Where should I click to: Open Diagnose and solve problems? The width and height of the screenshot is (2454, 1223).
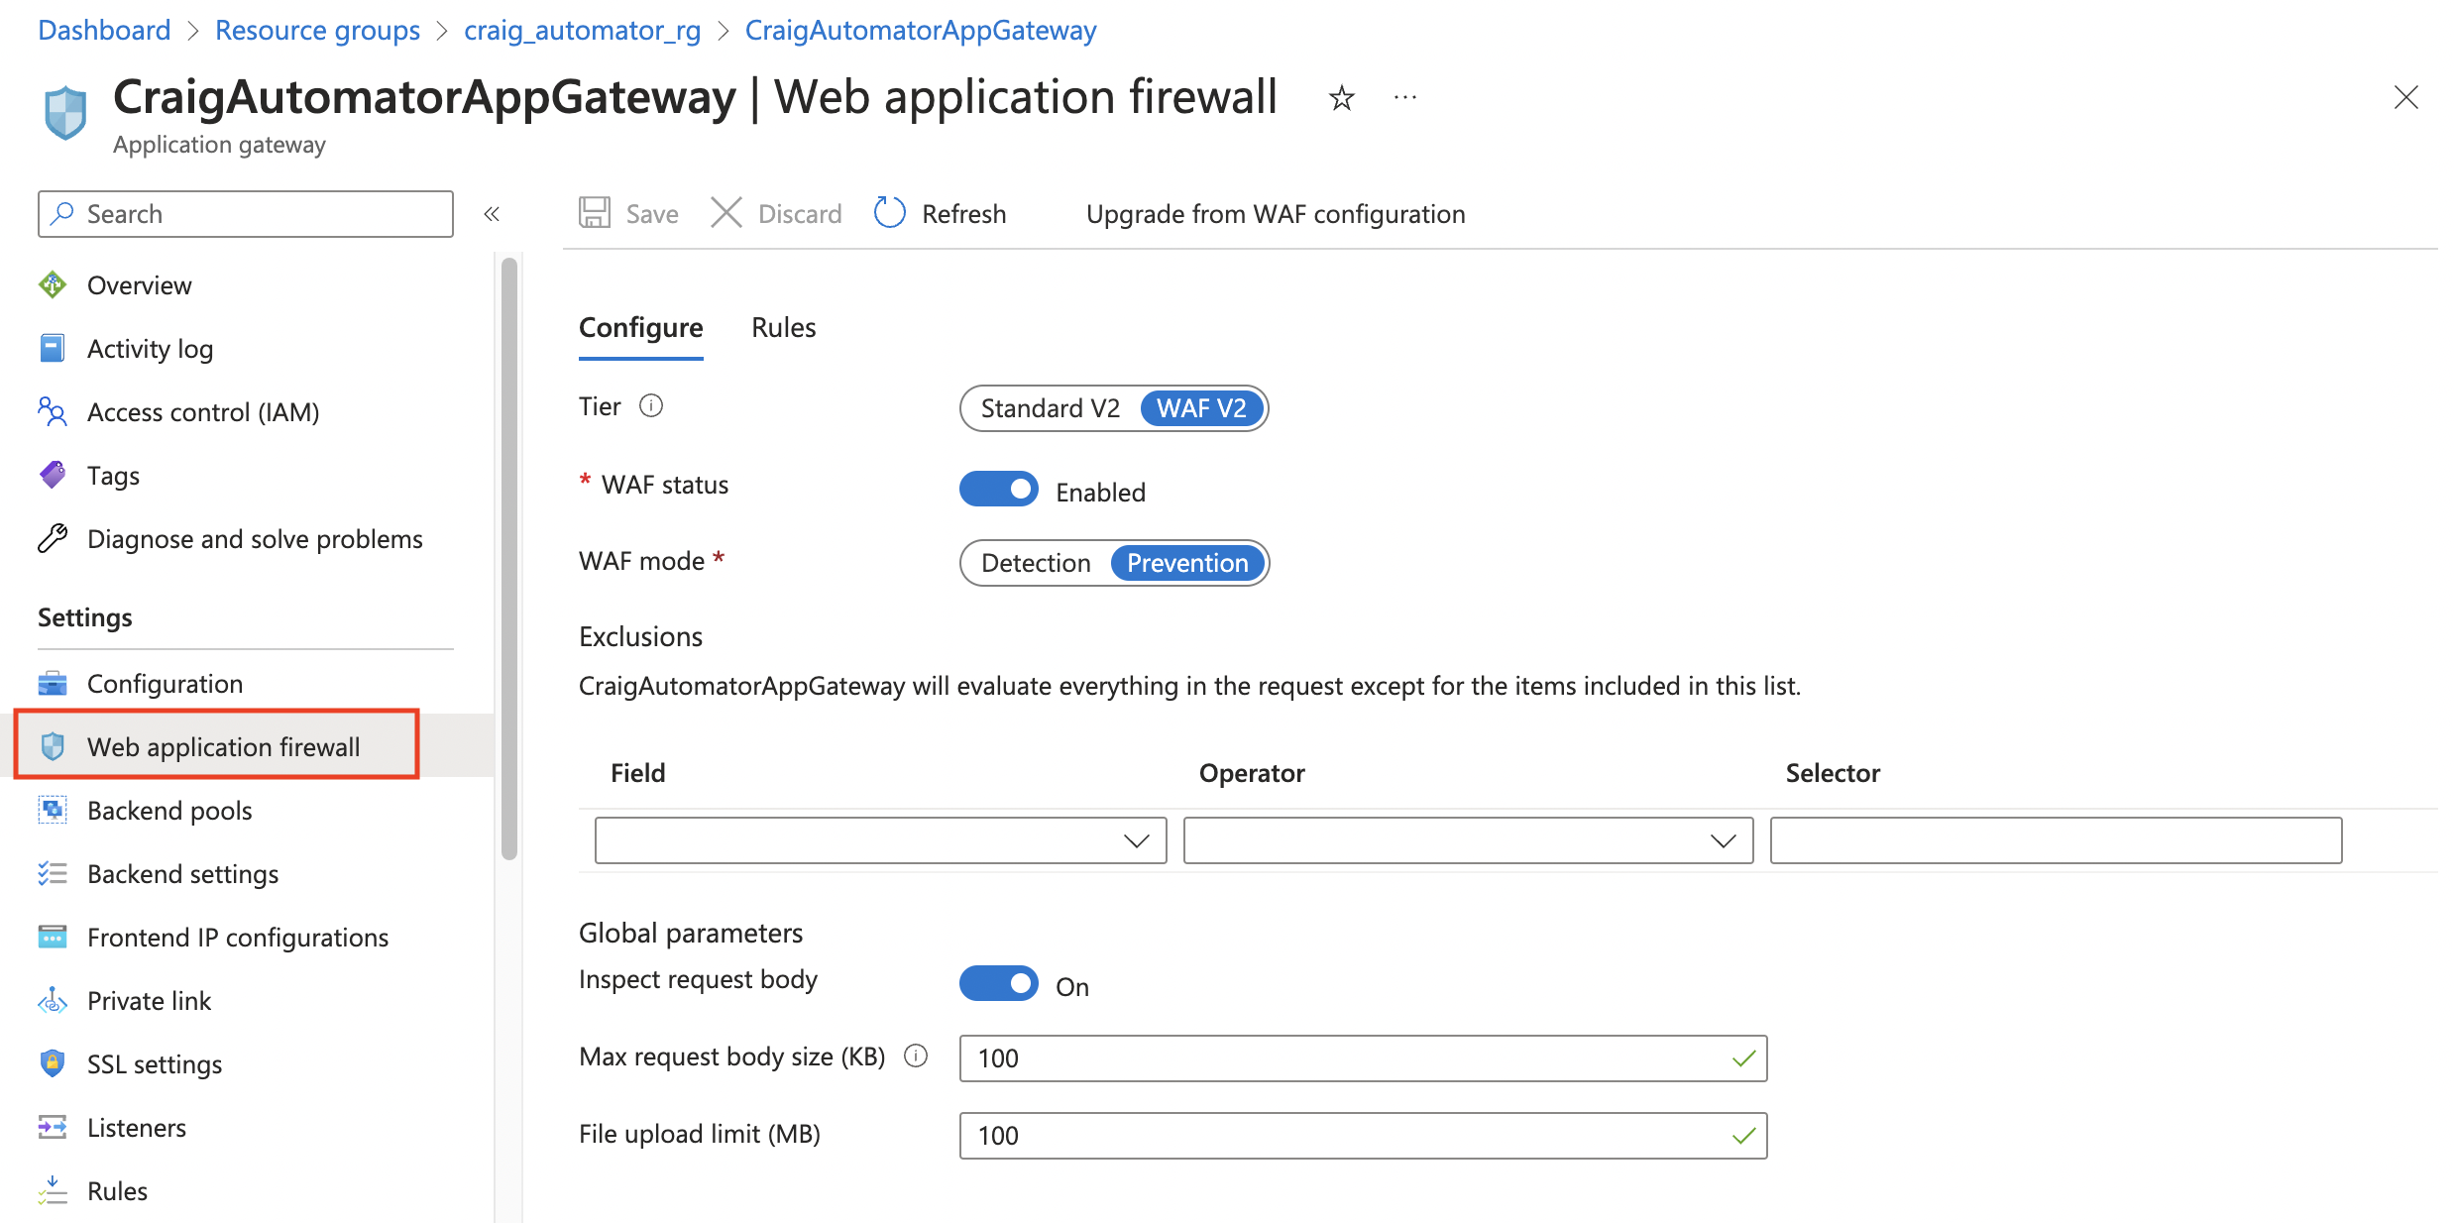pyautogui.click(x=254, y=539)
